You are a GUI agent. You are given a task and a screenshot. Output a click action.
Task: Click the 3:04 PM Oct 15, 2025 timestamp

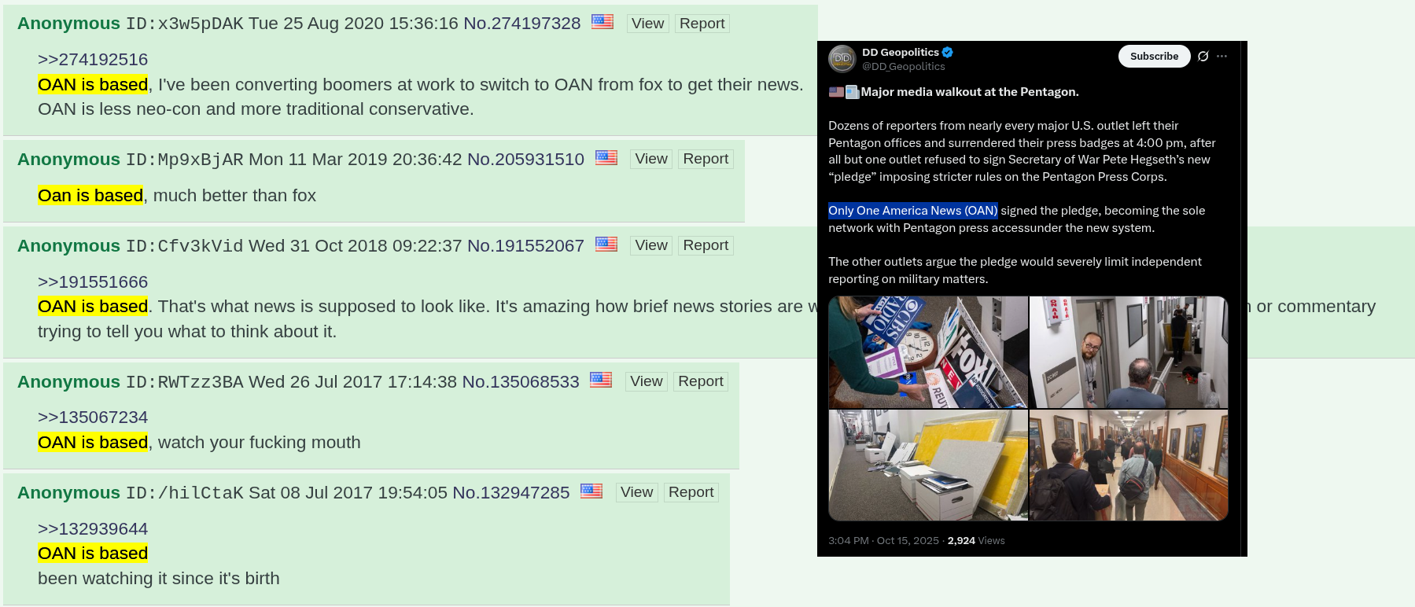883,541
